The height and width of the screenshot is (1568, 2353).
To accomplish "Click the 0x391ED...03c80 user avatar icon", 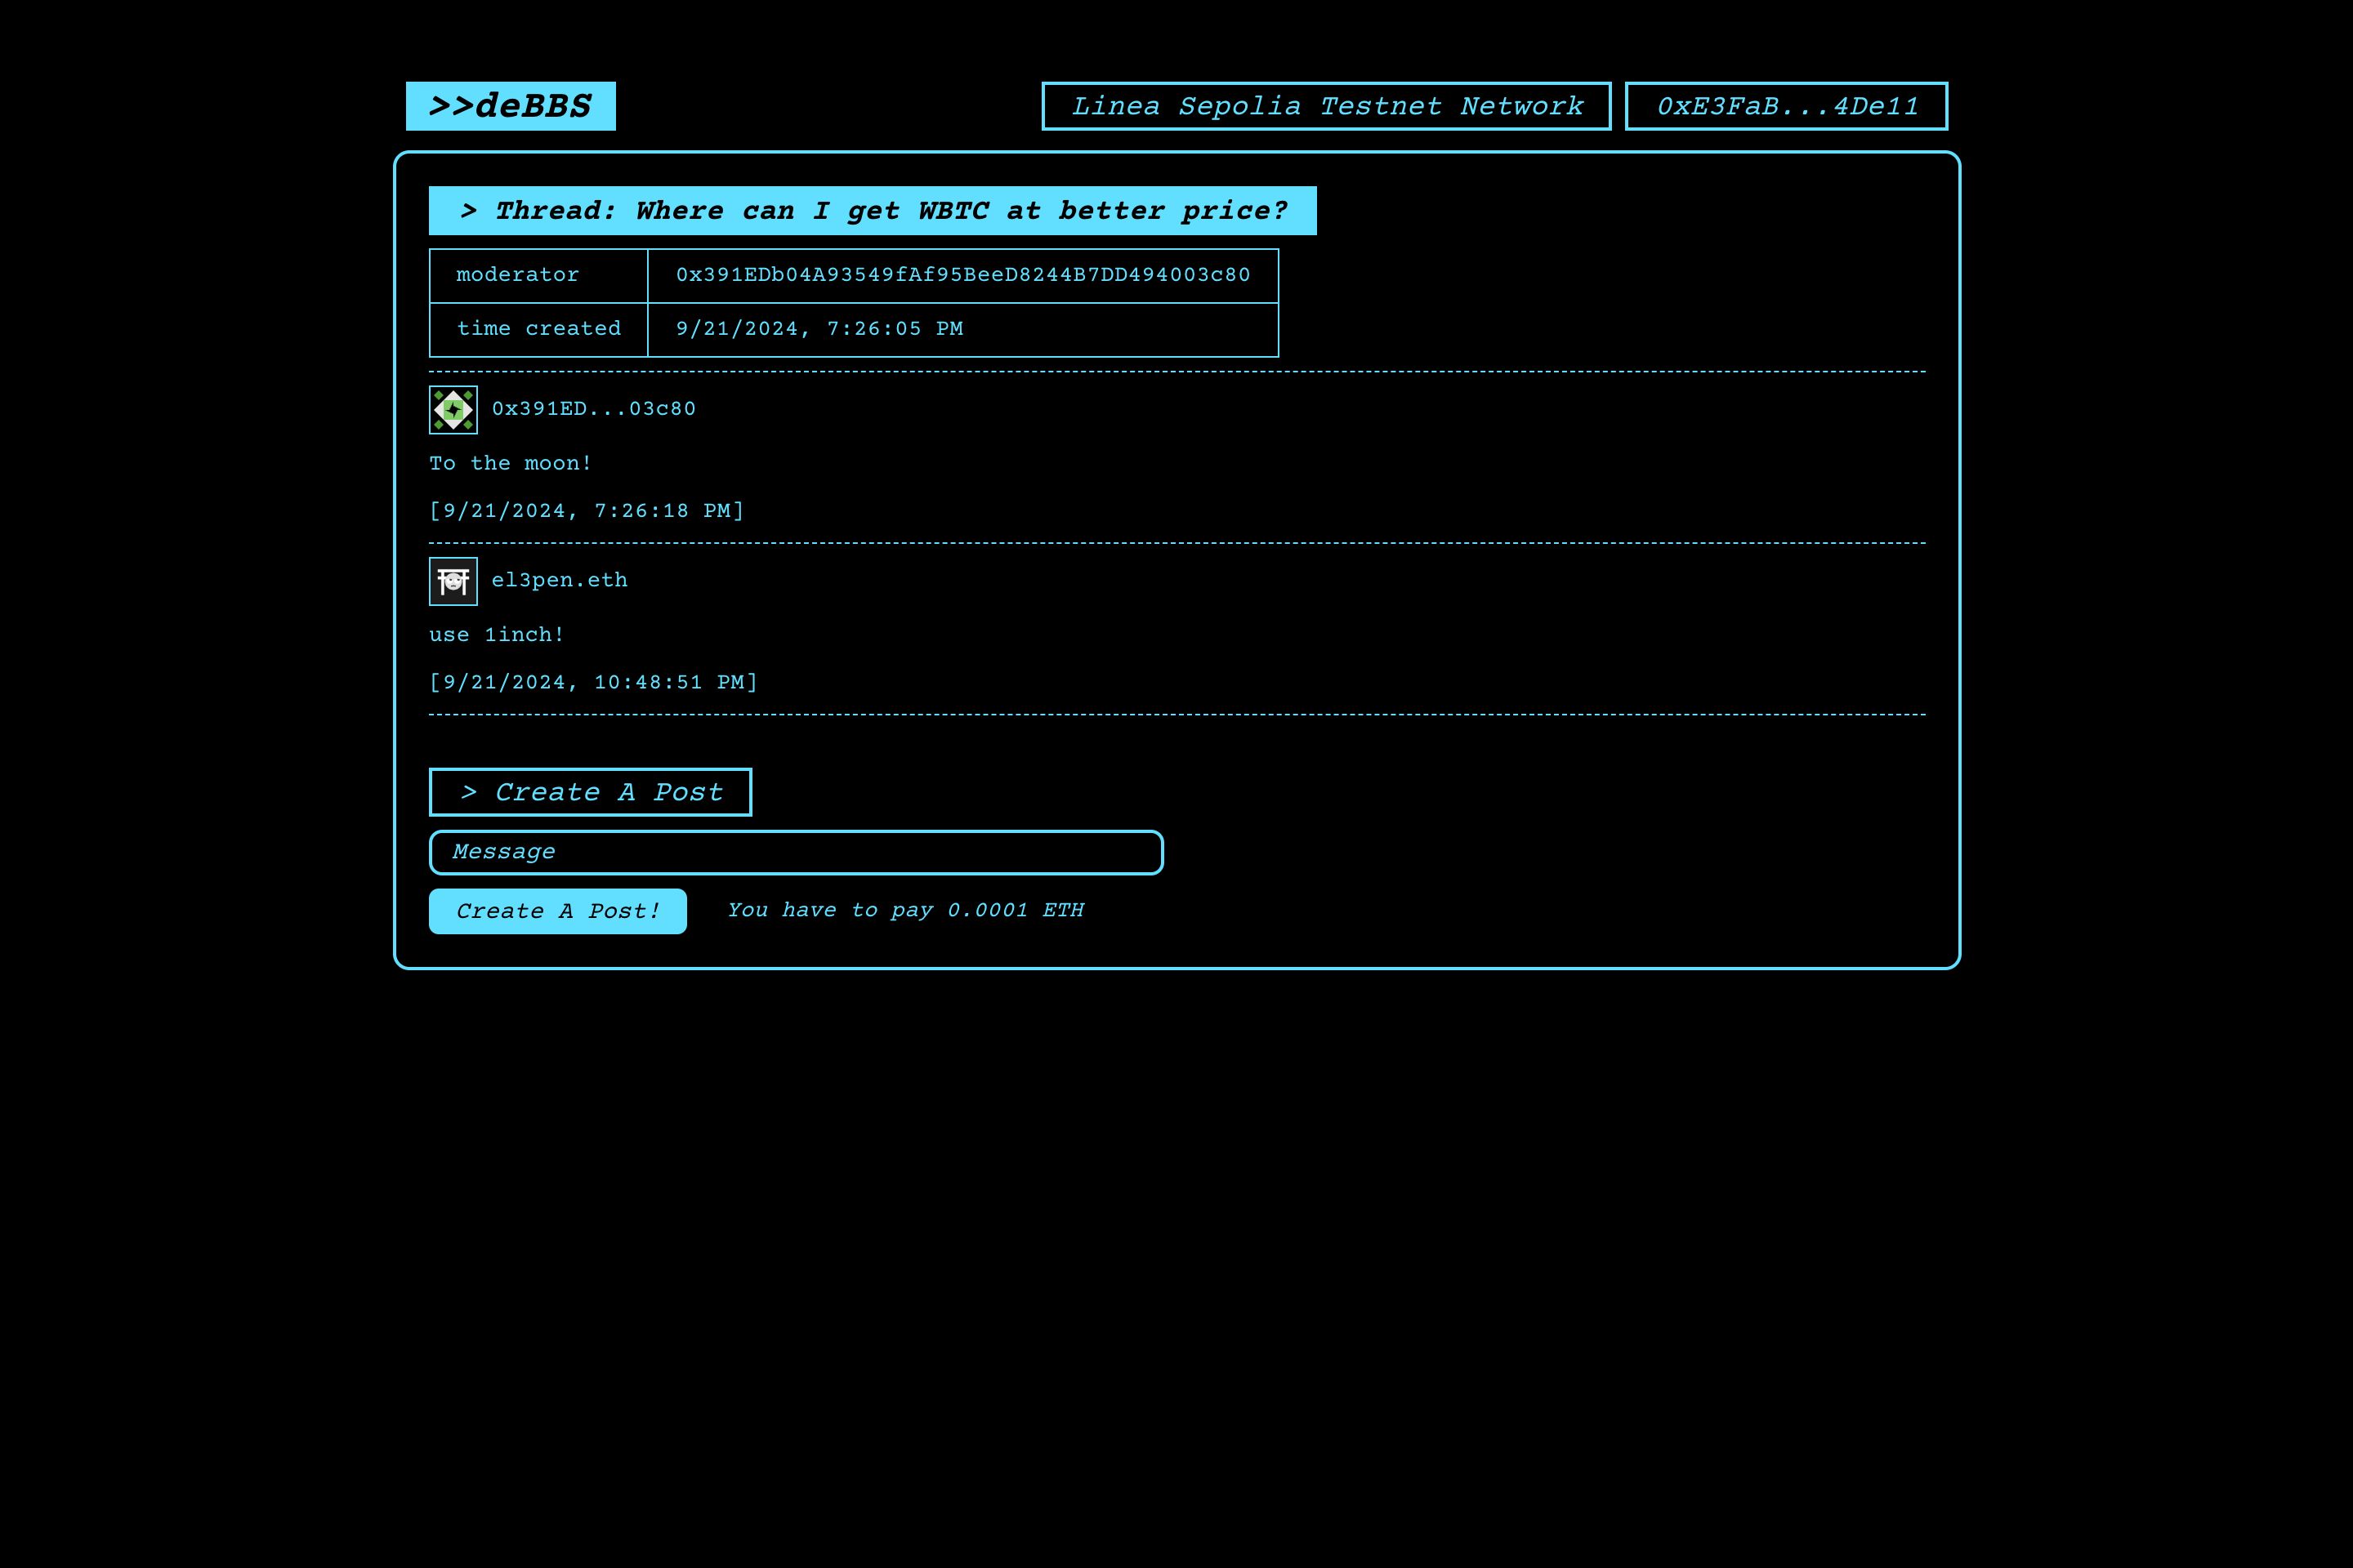I will click(452, 408).
